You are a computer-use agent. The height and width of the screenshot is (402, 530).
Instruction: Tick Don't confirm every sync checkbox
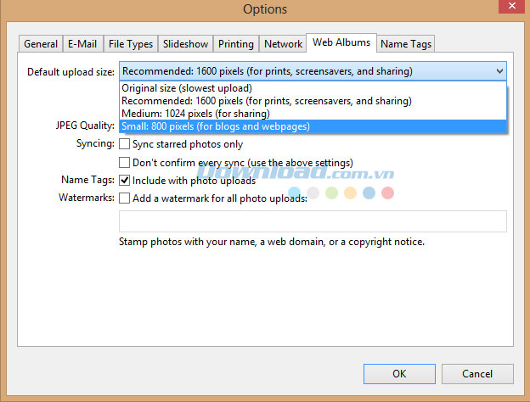125,163
